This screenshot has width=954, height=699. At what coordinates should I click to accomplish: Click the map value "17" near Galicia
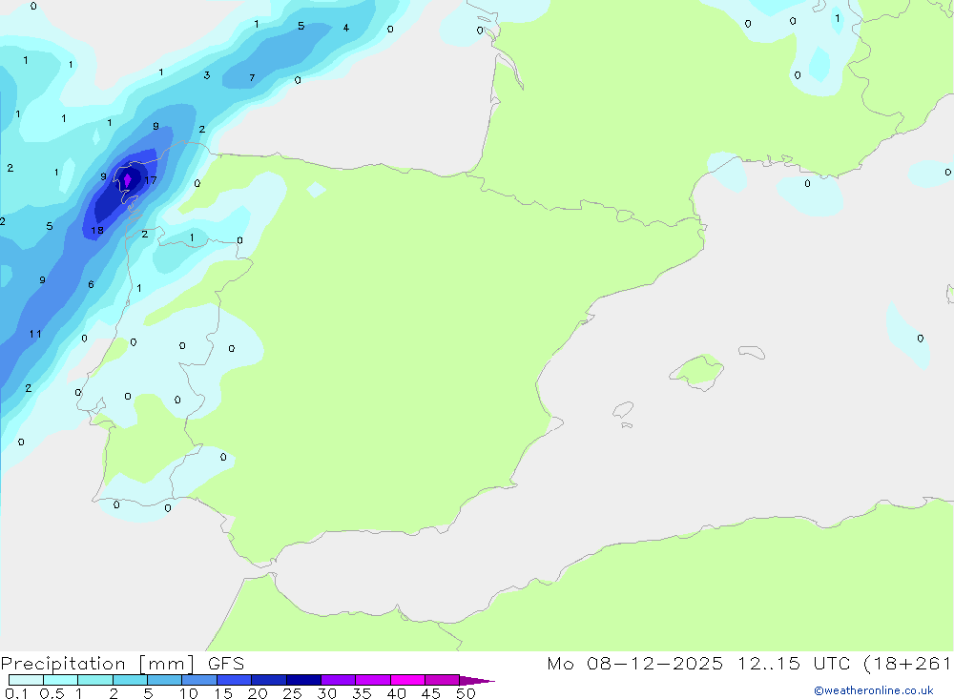[151, 180]
